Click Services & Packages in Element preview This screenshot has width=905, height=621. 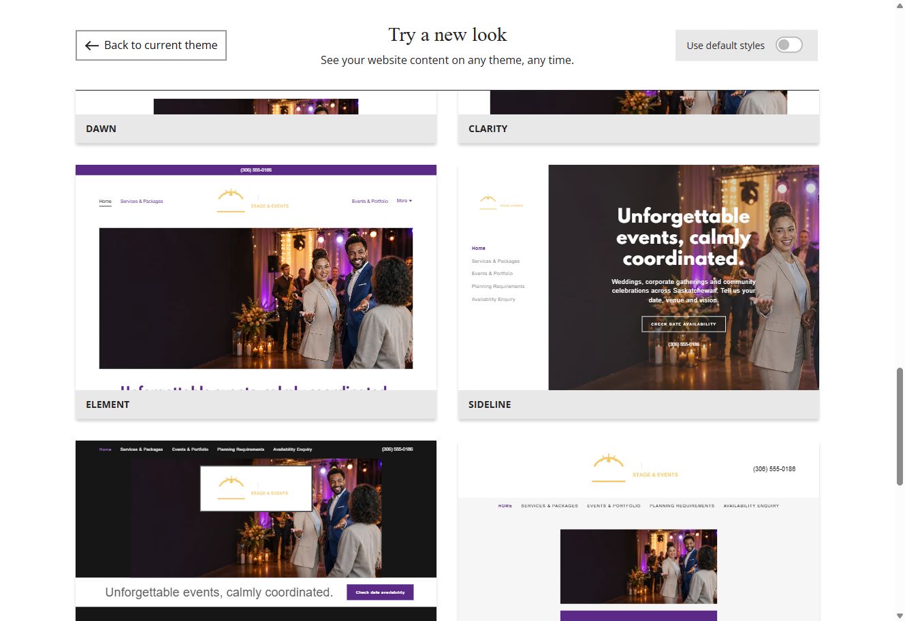[142, 202]
